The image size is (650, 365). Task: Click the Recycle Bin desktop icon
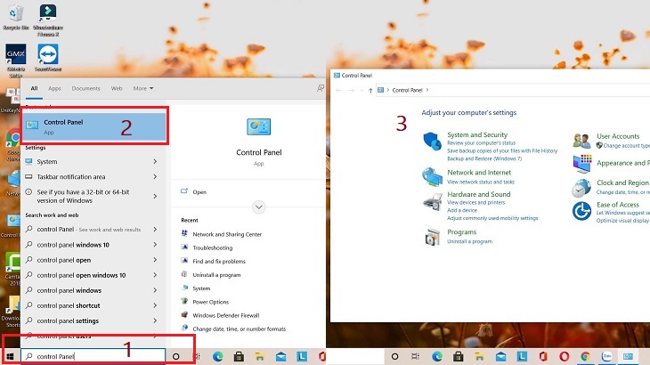pos(16,17)
